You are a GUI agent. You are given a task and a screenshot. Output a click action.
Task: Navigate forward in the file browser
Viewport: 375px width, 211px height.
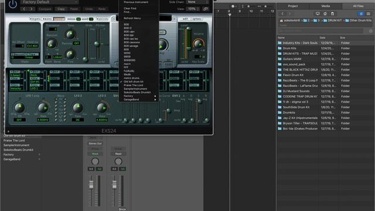289,14
